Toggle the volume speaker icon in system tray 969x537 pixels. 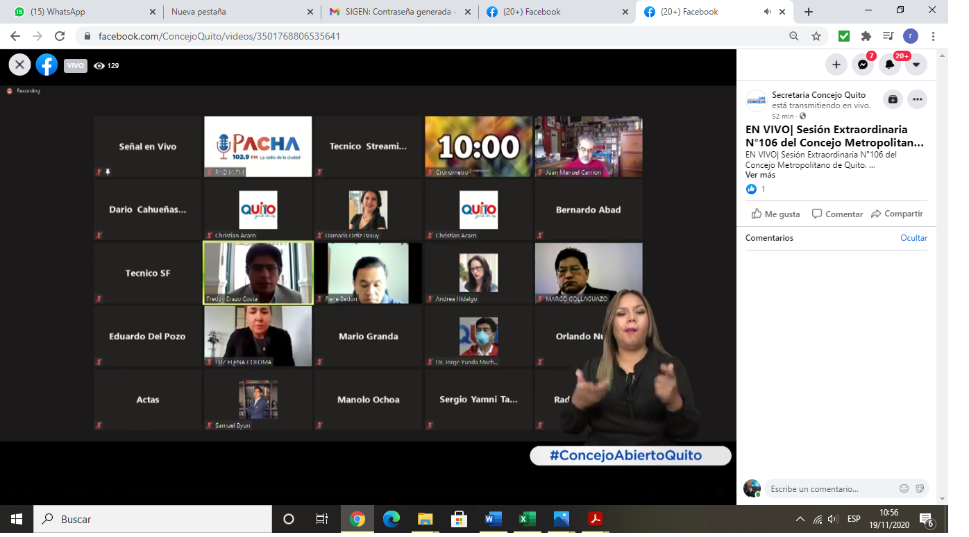click(x=833, y=519)
